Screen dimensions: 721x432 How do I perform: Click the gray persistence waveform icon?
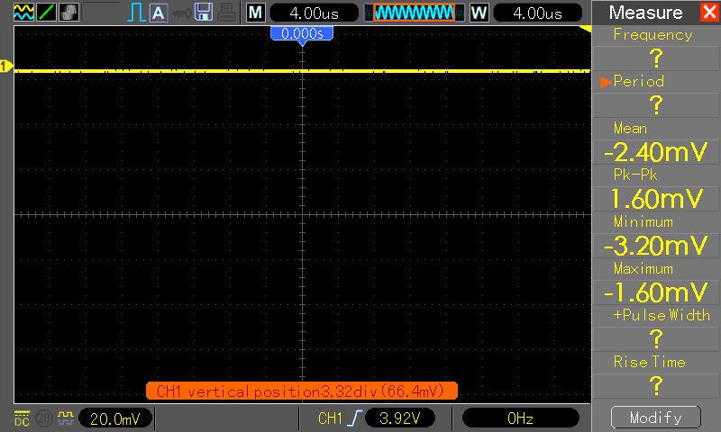tap(69, 13)
